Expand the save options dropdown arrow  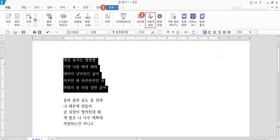(26, 32)
